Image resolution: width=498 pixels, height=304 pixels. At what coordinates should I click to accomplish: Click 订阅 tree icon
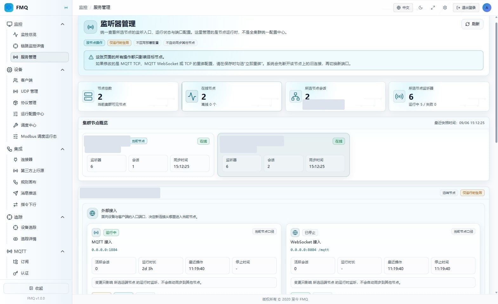(x=15, y=262)
